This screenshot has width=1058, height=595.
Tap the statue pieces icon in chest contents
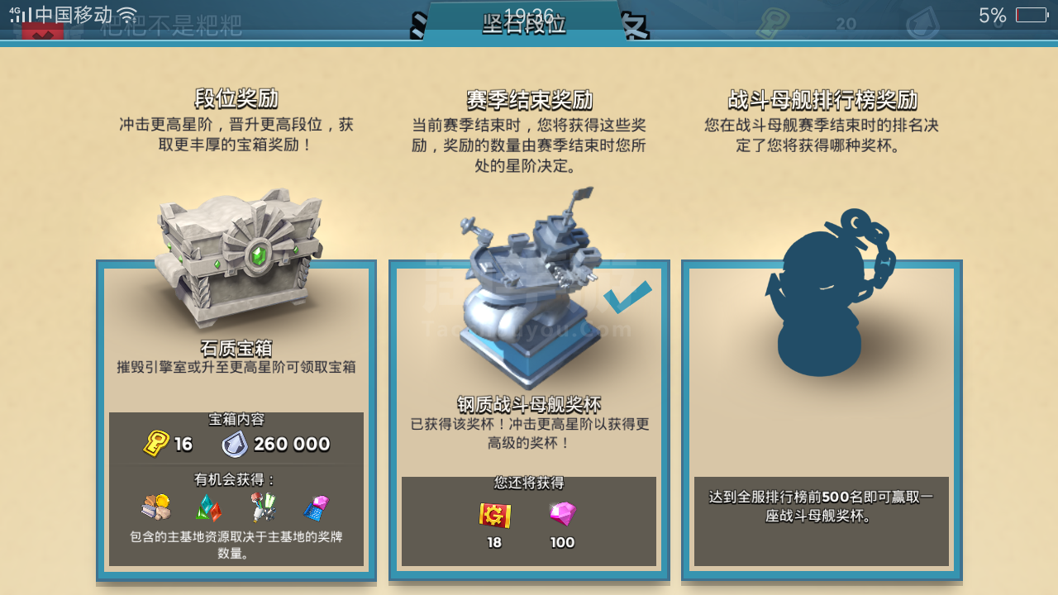click(263, 507)
